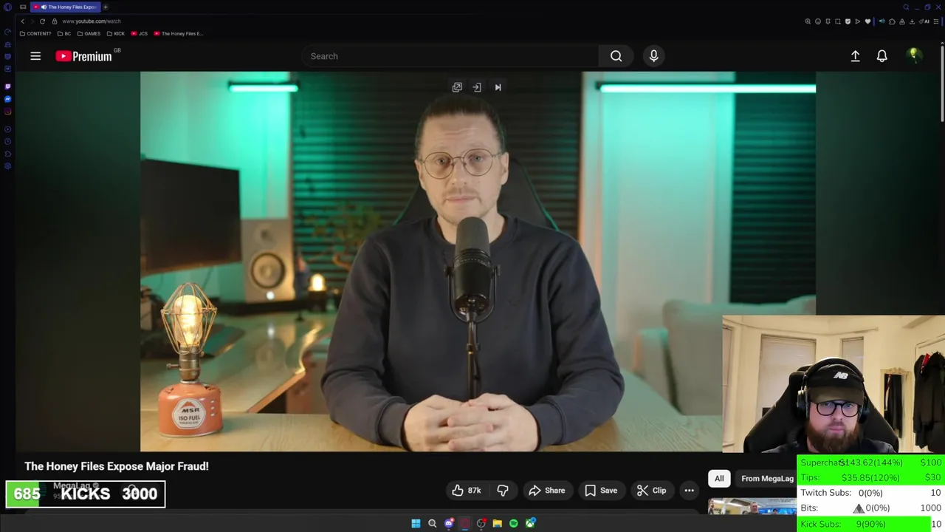
Task: Open the Spotify taskbar icon
Action: point(514,523)
